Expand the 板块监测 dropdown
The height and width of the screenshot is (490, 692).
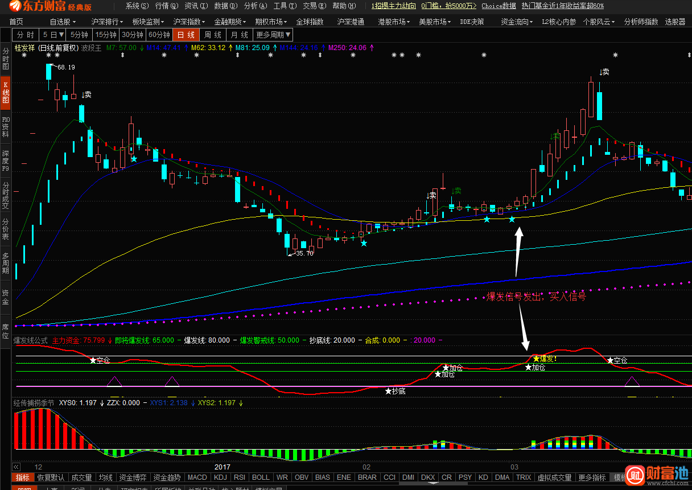(x=149, y=22)
